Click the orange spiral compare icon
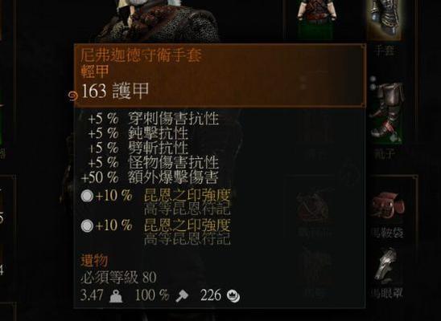441x321 pixels. tap(73, 95)
